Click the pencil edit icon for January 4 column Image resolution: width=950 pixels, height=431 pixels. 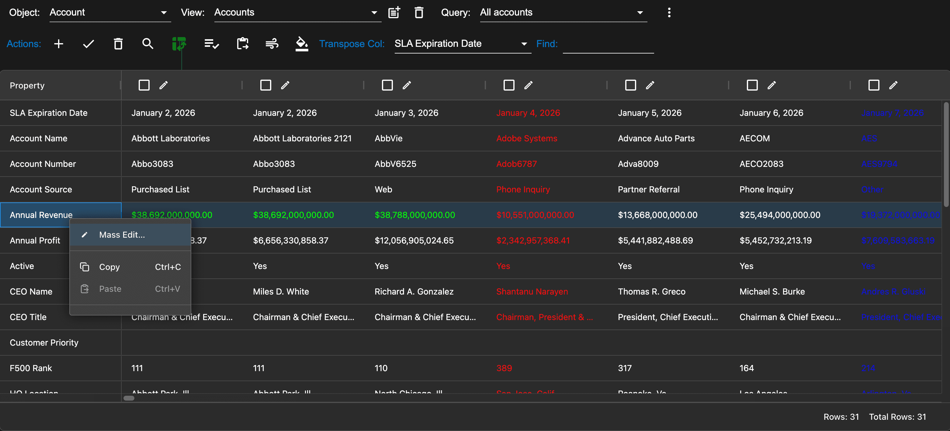(x=529, y=85)
